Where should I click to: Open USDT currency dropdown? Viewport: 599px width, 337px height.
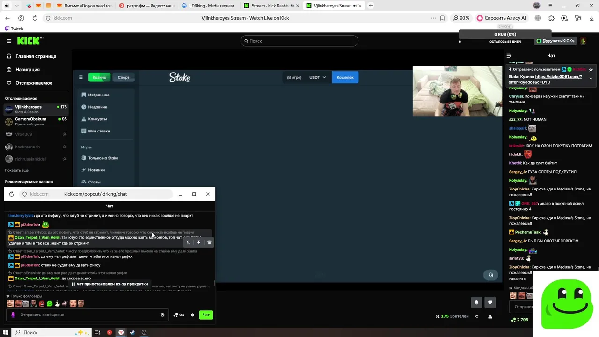click(x=318, y=77)
